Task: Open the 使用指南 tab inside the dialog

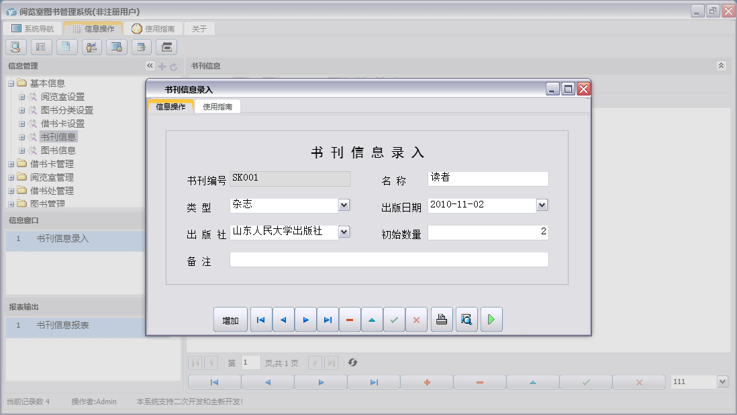Action: click(217, 107)
